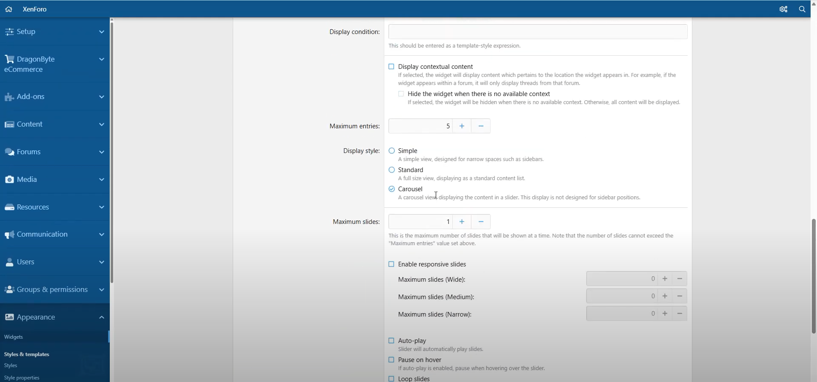Open the Styles sidebar link
The image size is (817, 382).
(x=11, y=365)
